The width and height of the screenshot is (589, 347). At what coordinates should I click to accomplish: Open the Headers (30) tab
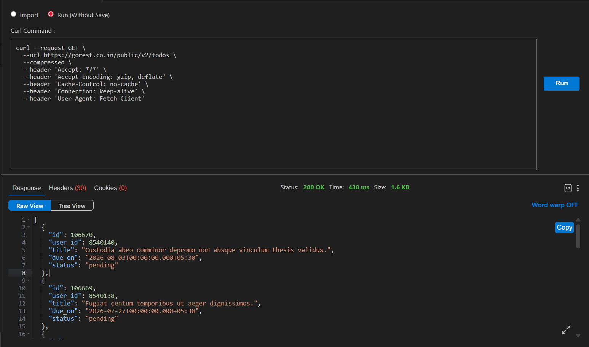67,188
